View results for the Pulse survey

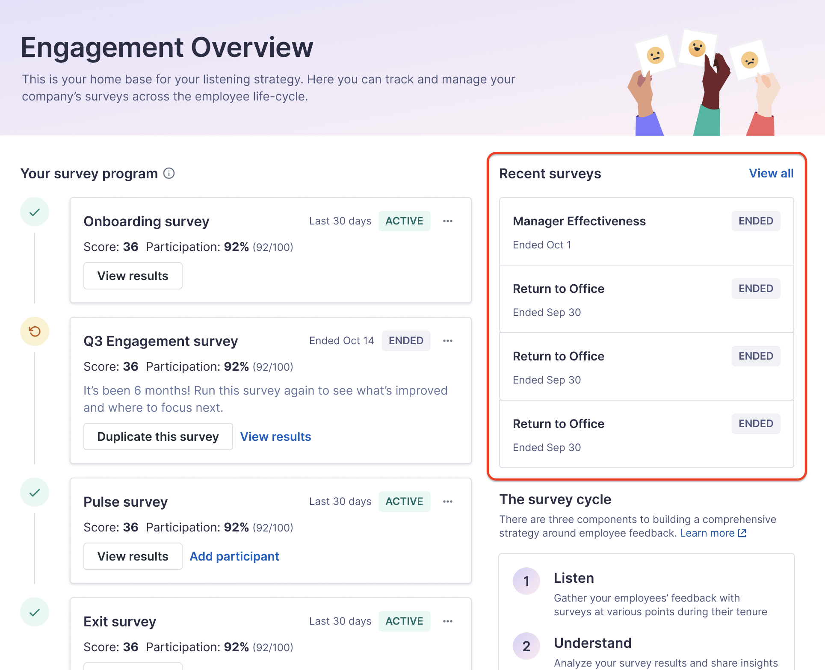(133, 556)
